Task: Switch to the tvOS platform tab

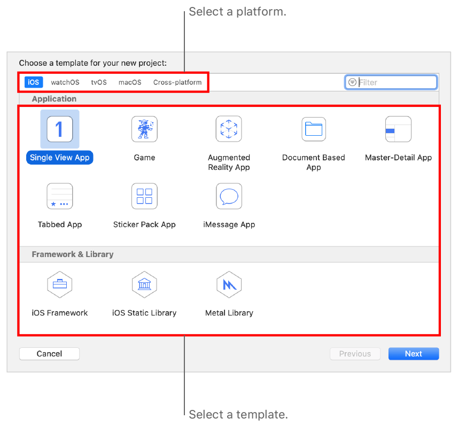Action: coord(98,82)
